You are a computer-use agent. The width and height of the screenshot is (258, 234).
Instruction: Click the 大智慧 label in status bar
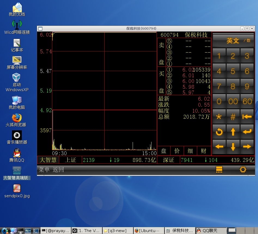[48, 160]
